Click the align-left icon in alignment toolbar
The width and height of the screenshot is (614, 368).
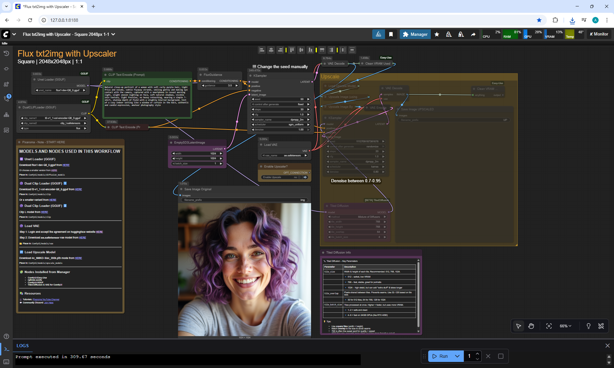pyautogui.click(x=262, y=50)
